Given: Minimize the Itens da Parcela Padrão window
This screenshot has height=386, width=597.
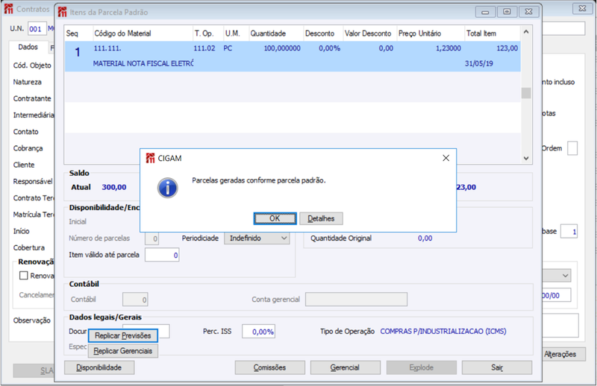Looking at the screenshot, I should (485, 12).
